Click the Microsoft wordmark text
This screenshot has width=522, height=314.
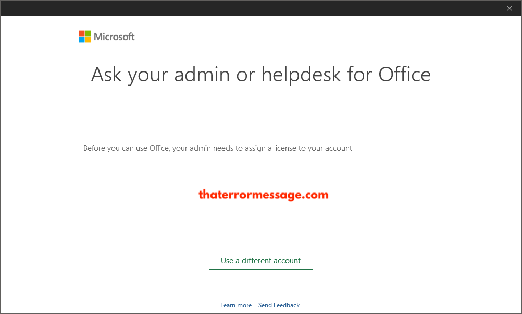click(x=114, y=37)
